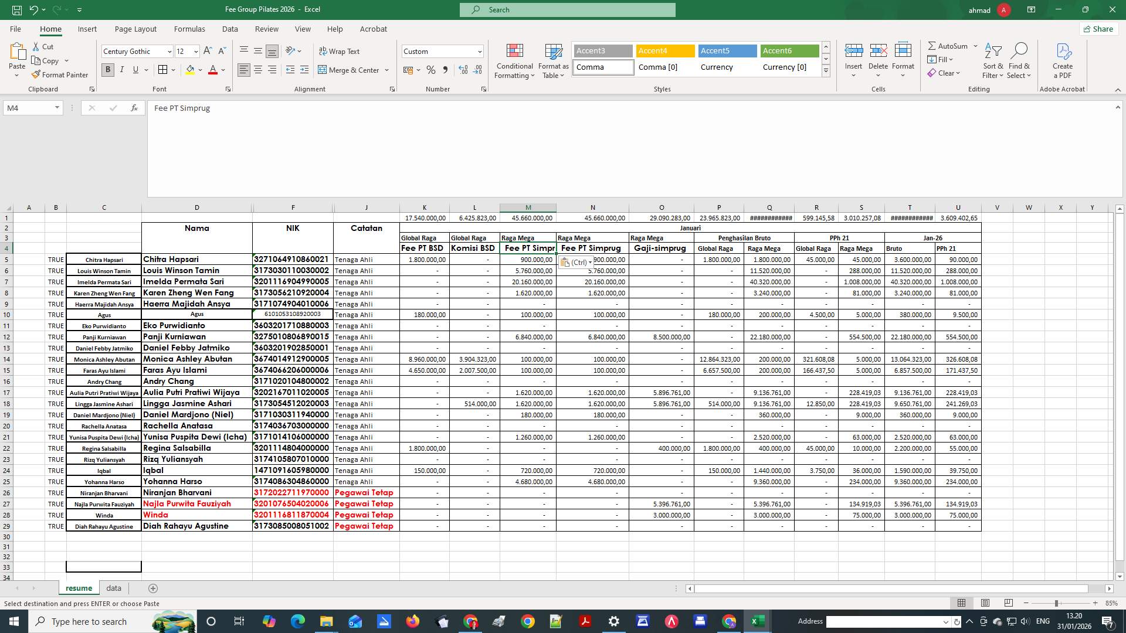Screen dimensions: 1126x633
Task: Click the Wrap Text icon
Action: (340, 51)
